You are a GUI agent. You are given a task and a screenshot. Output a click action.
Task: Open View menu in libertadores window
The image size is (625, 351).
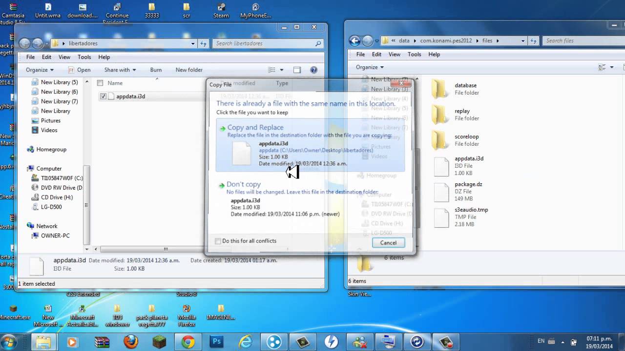[64, 57]
